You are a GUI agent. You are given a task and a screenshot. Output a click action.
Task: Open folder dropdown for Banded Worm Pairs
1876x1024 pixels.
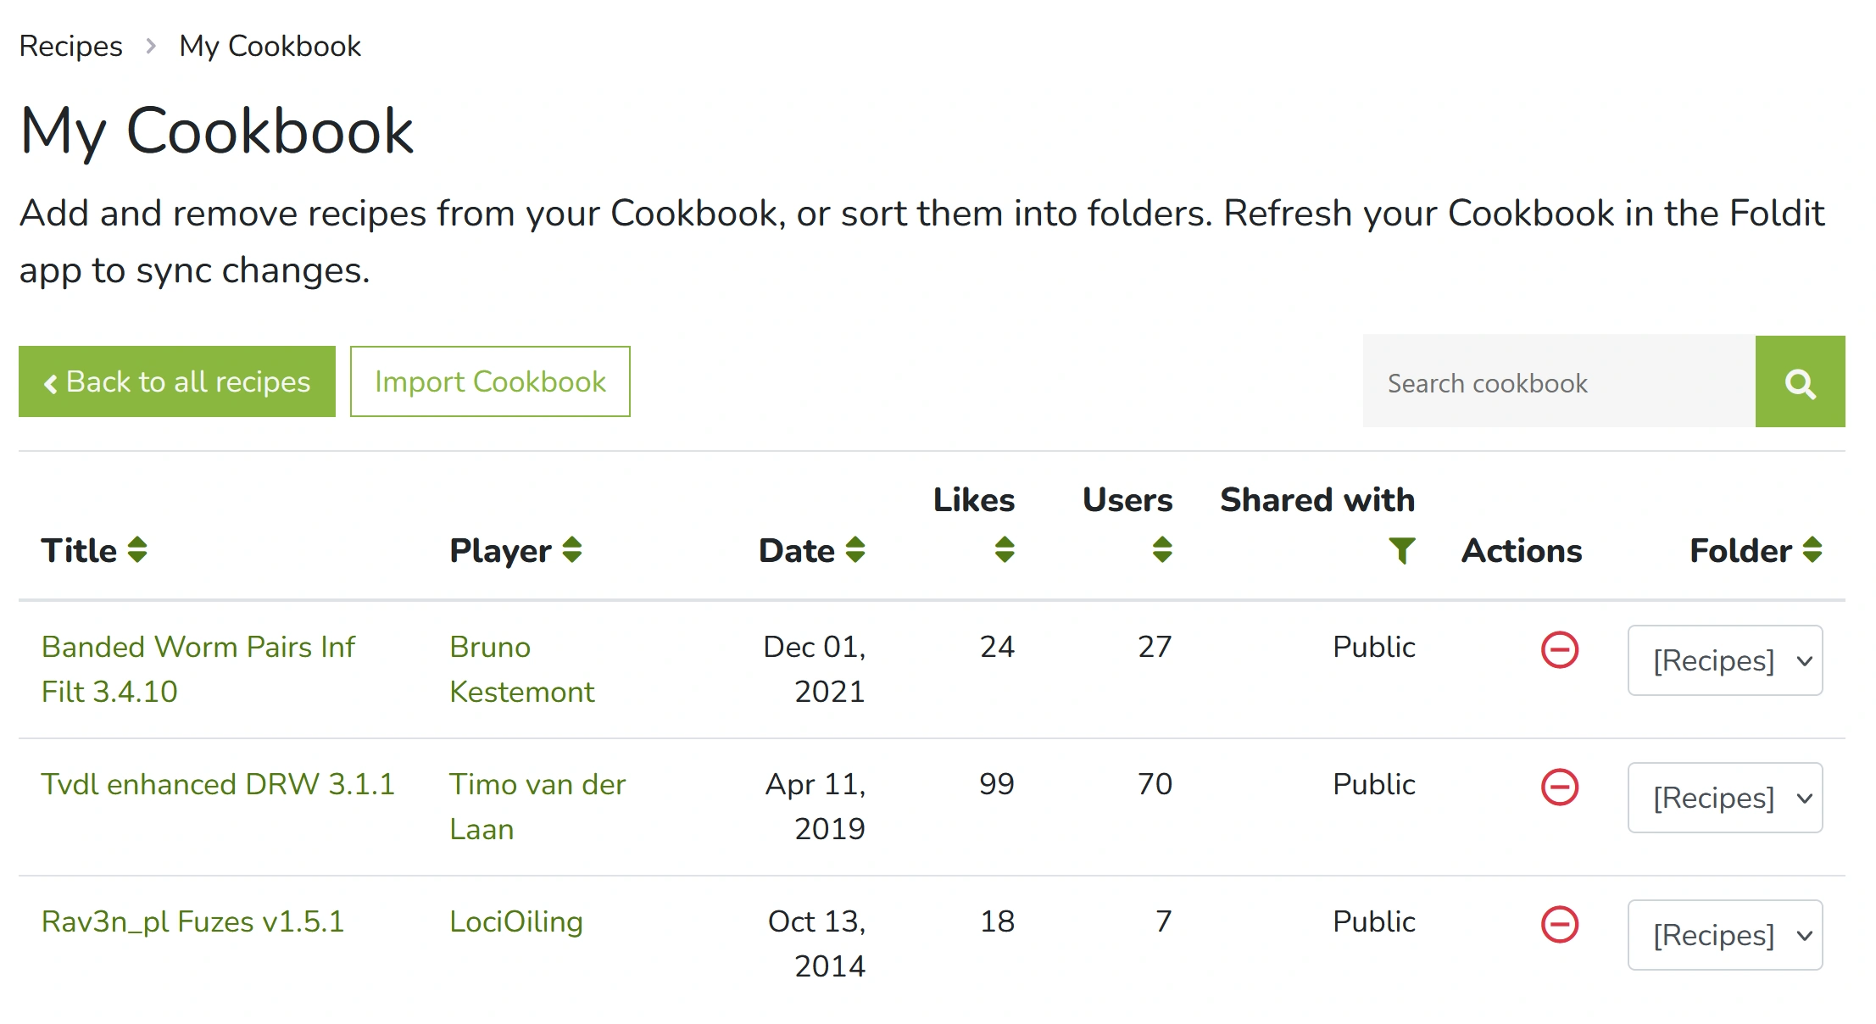coord(1724,660)
